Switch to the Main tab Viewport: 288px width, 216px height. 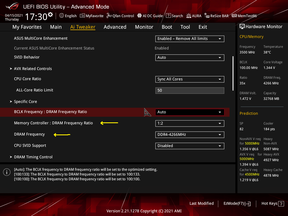(56, 27)
